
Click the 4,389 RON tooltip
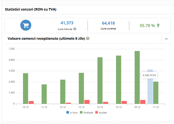click(149, 75)
